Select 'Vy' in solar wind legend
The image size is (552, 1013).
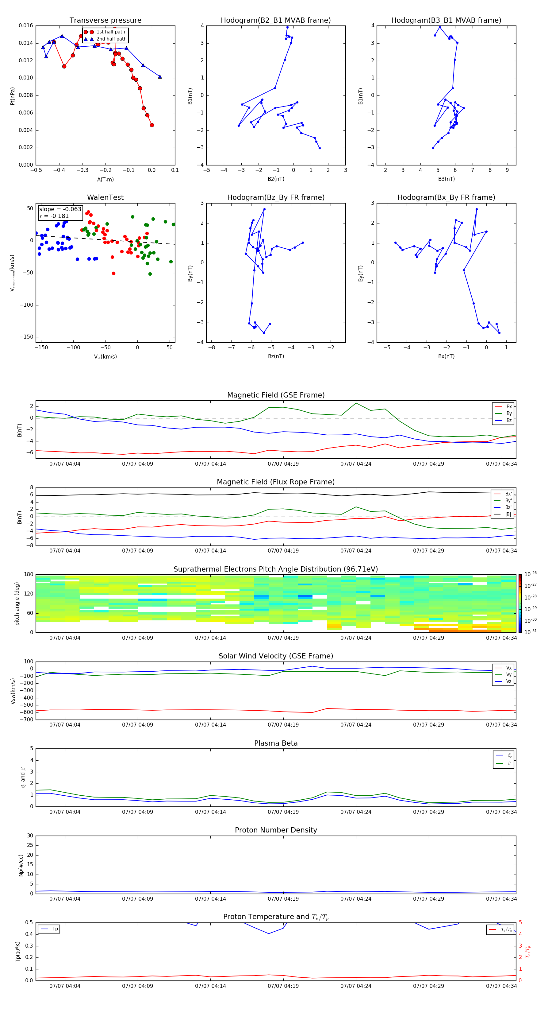(504, 674)
